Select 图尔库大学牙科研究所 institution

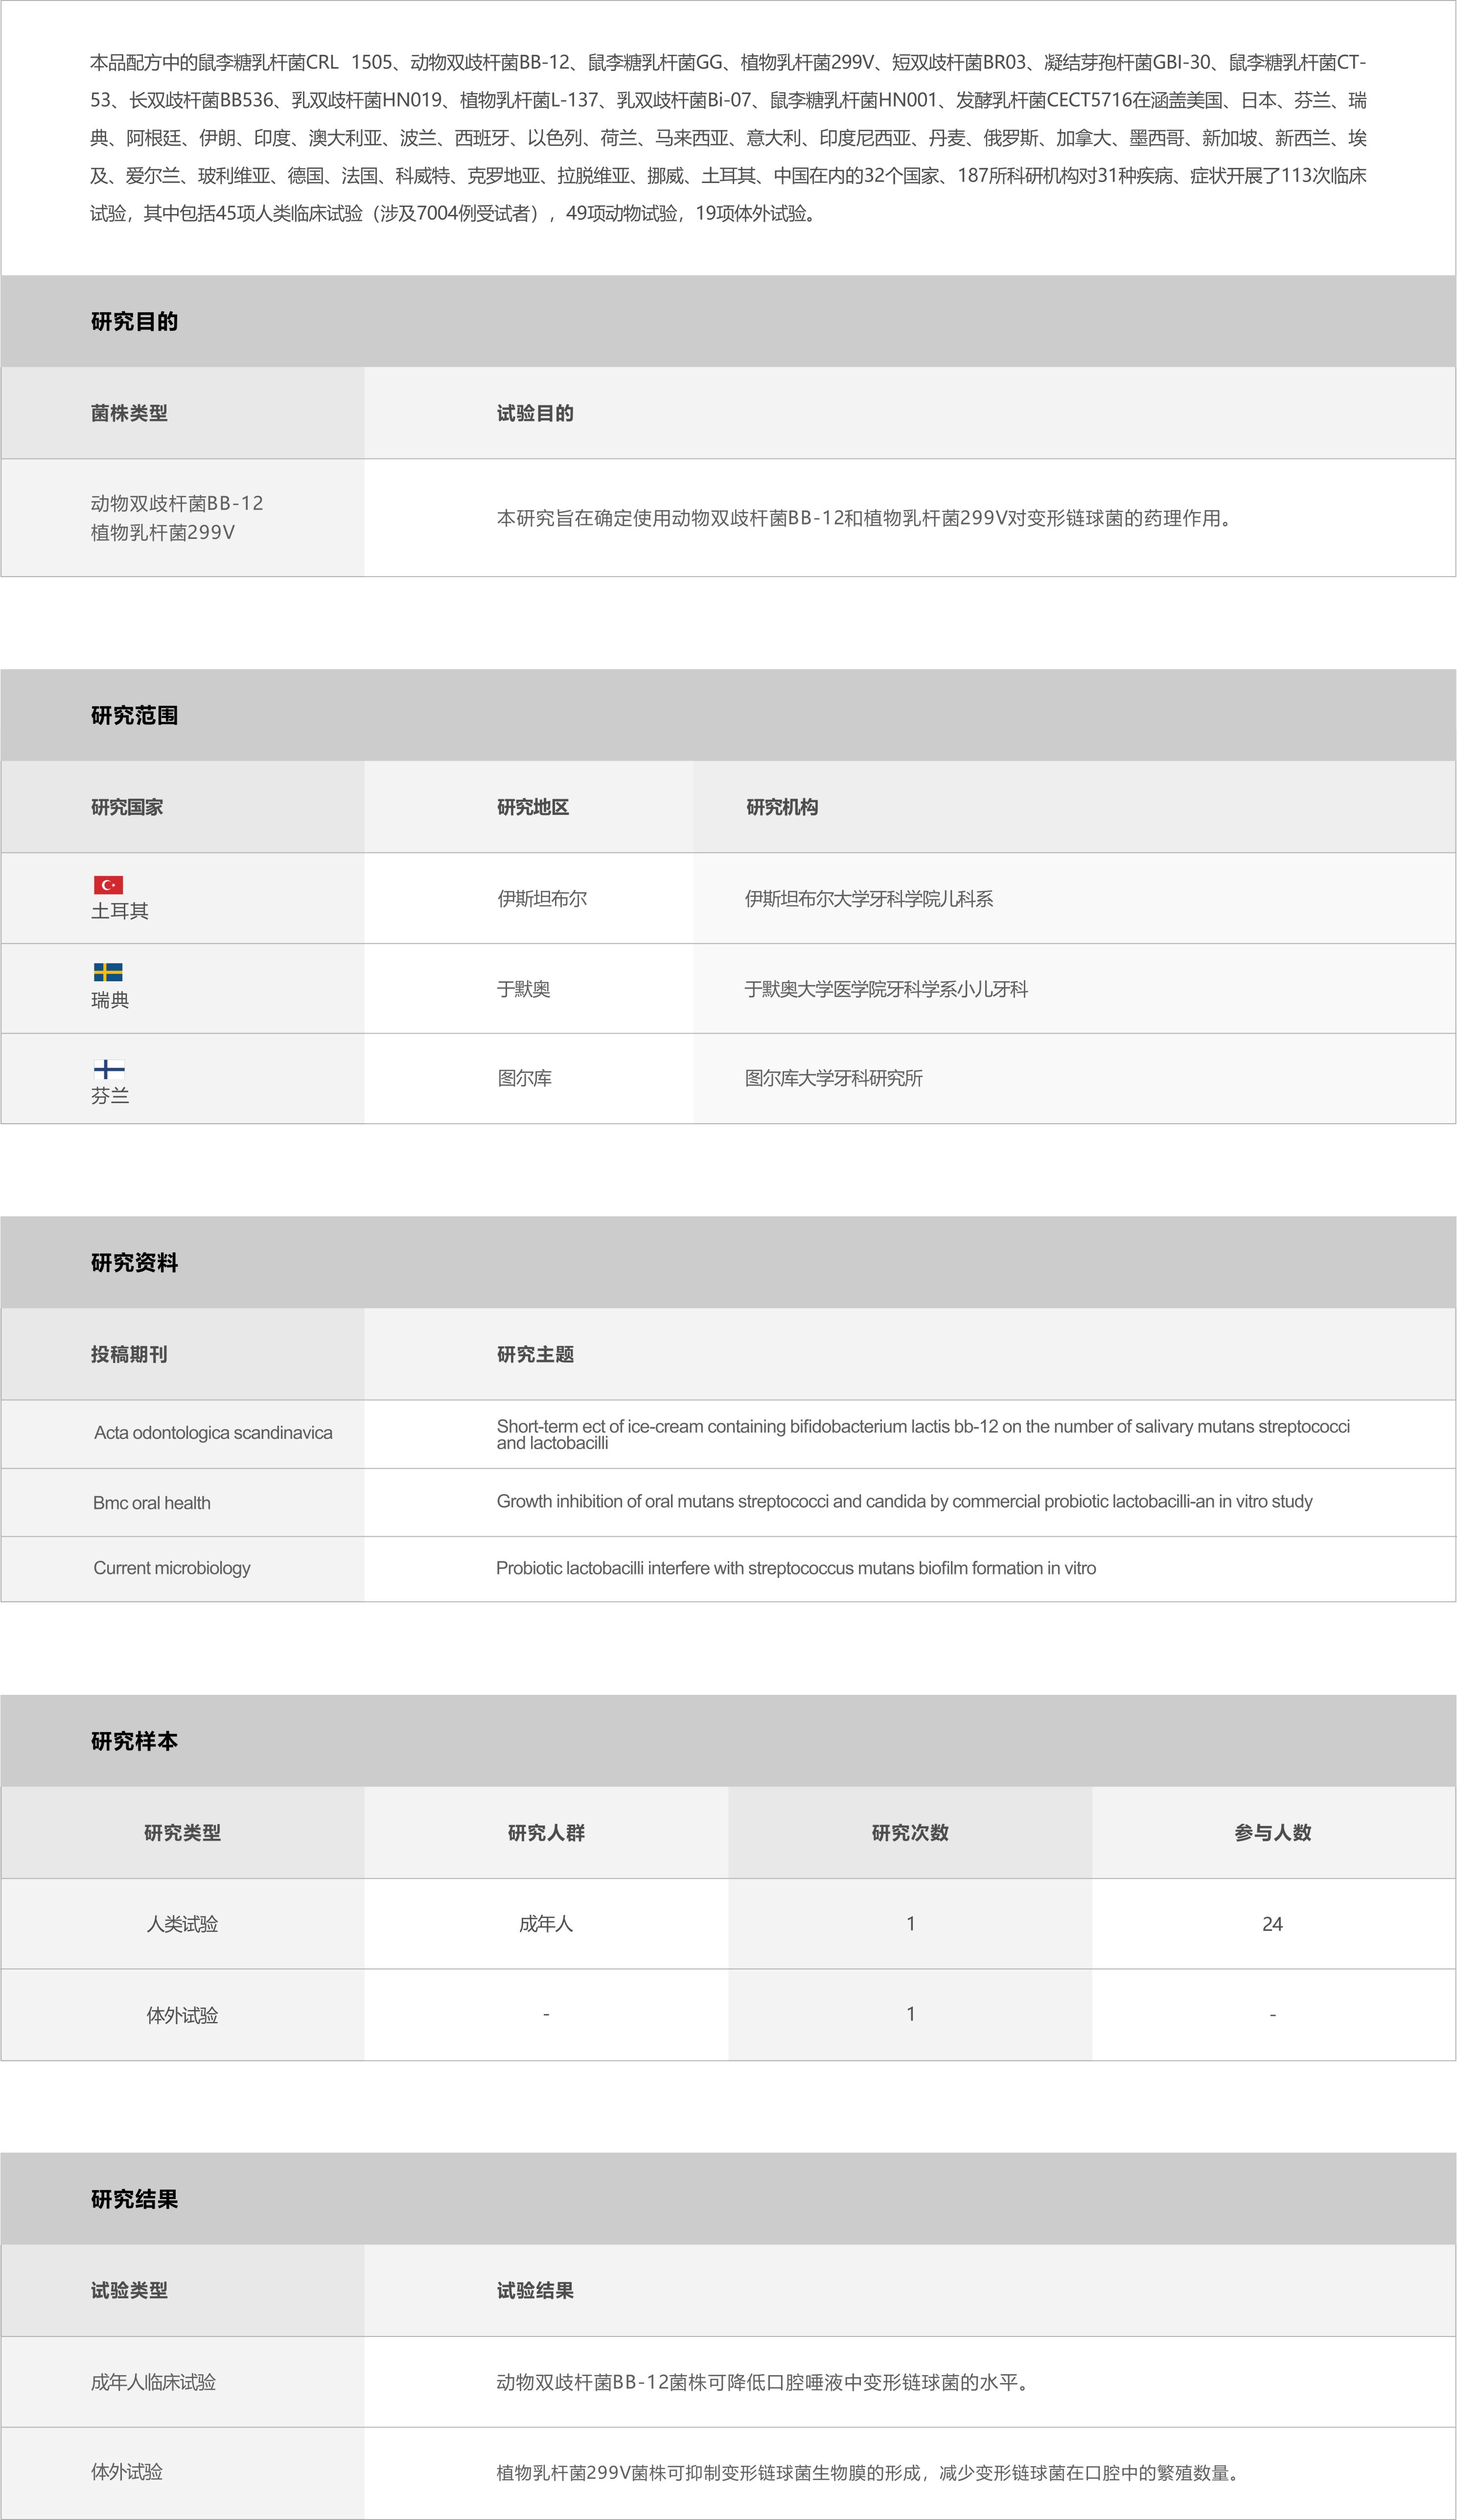coord(834,1078)
